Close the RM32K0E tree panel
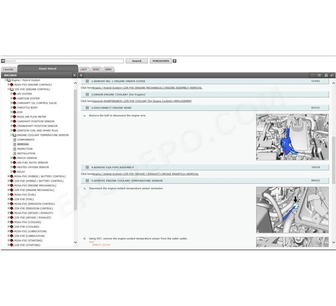The height and width of the screenshot is (306, 336). click(x=75, y=75)
